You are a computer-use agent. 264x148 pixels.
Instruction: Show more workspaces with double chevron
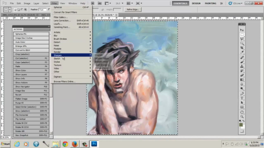click(x=222, y=3)
